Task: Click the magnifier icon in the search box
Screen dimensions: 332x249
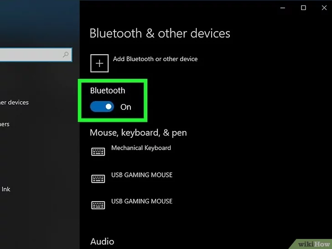Action: pos(66,55)
